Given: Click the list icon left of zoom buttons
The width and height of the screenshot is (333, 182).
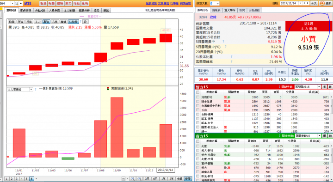Looking at the screenshot, I should click(x=123, y=179).
